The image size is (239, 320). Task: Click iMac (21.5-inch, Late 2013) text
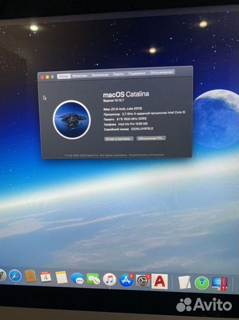tap(122, 109)
